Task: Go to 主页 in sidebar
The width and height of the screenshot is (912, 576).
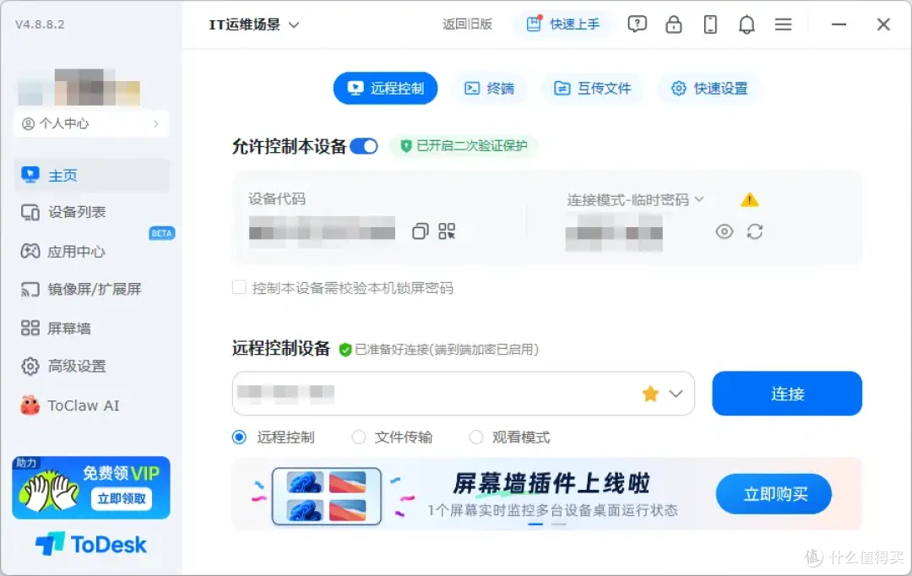Action: [x=92, y=175]
